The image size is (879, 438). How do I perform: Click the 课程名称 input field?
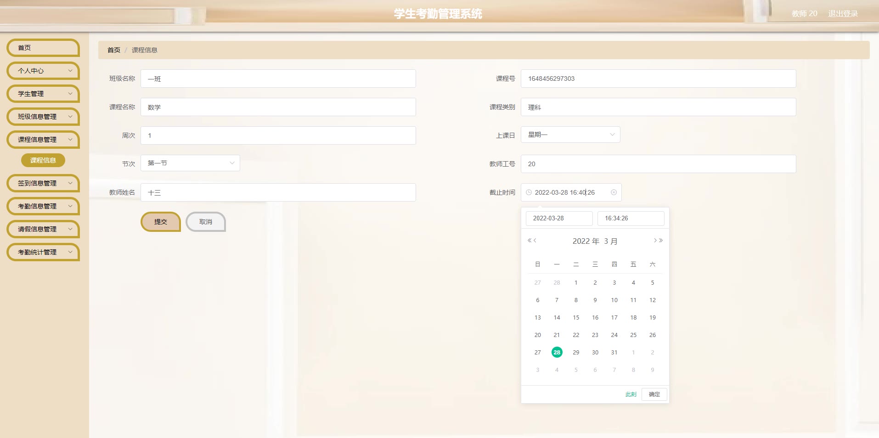278,107
